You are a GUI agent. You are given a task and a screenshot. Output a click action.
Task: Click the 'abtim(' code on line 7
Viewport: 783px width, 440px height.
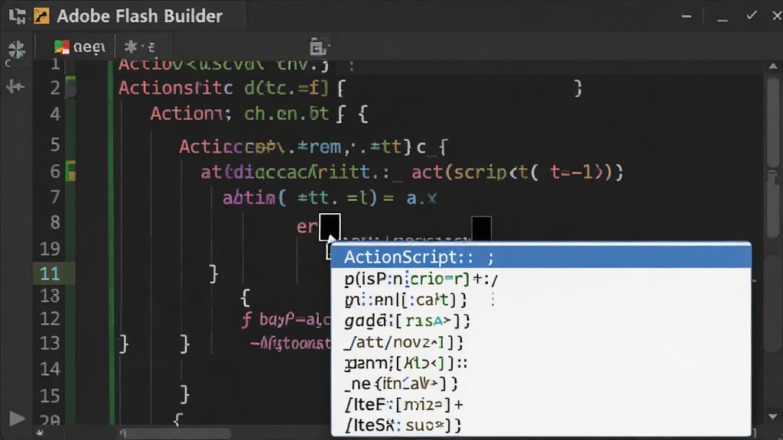pyautogui.click(x=254, y=198)
